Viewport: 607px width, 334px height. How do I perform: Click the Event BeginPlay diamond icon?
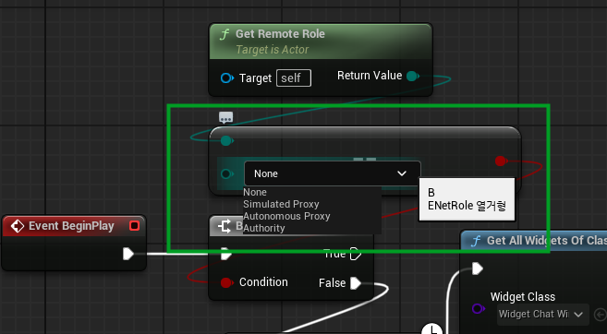coord(18,226)
